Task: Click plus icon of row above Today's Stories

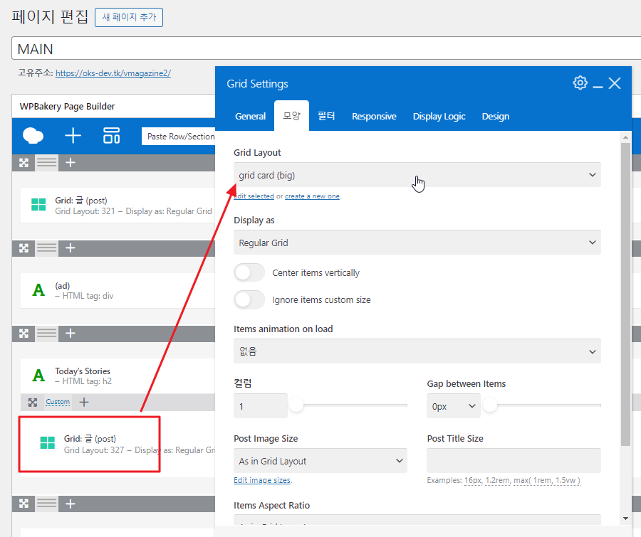Action: tap(71, 334)
